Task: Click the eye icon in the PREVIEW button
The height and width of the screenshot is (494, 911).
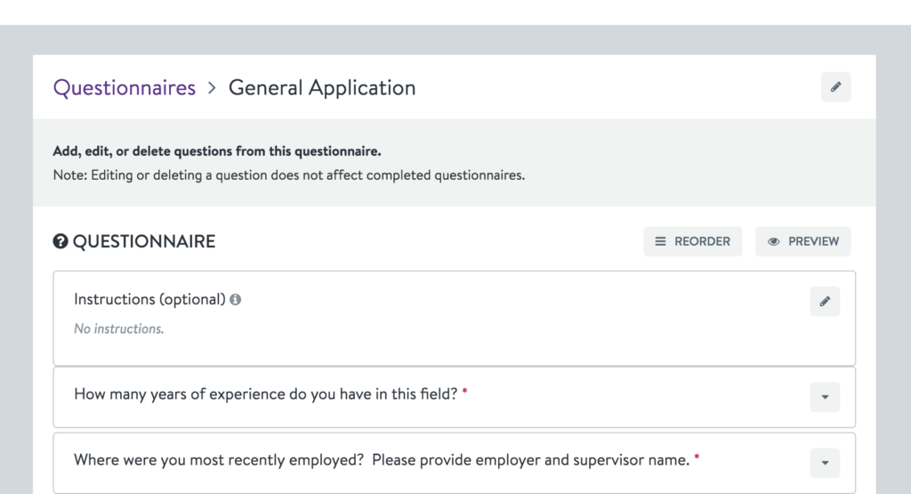Action: click(x=773, y=241)
